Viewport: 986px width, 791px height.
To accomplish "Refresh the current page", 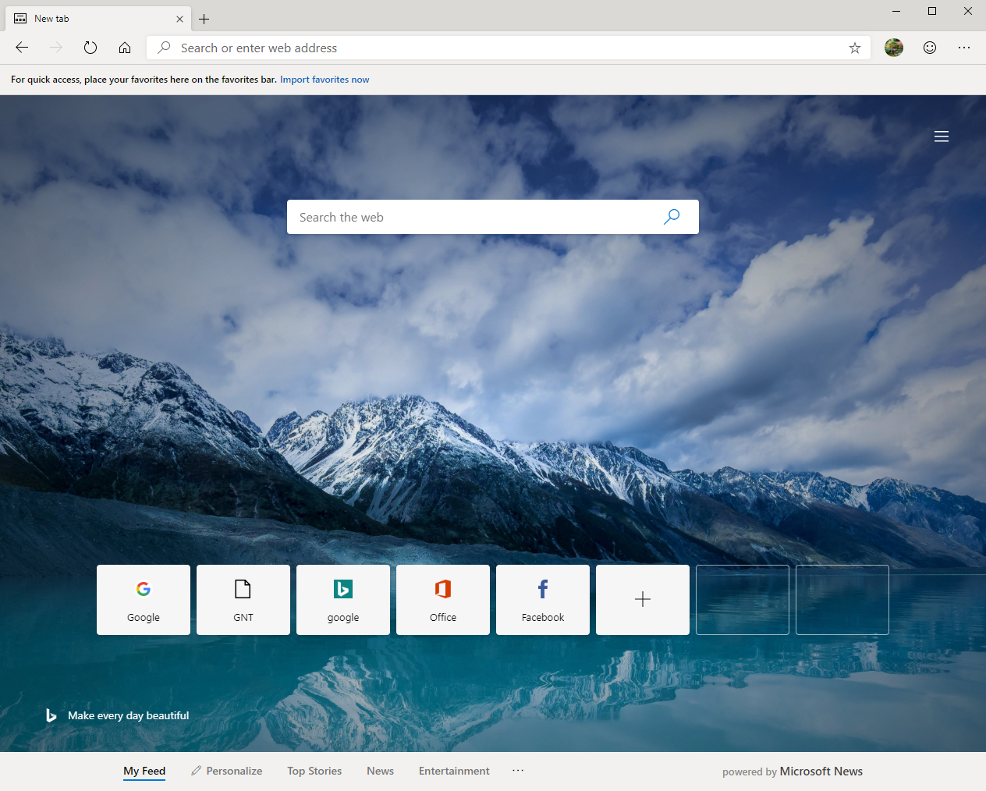I will point(90,48).
